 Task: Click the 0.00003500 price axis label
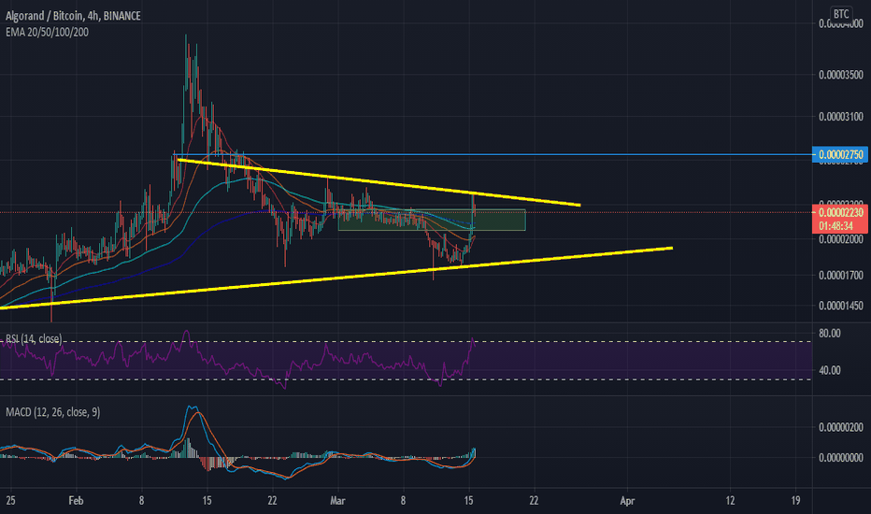[841, 75]
